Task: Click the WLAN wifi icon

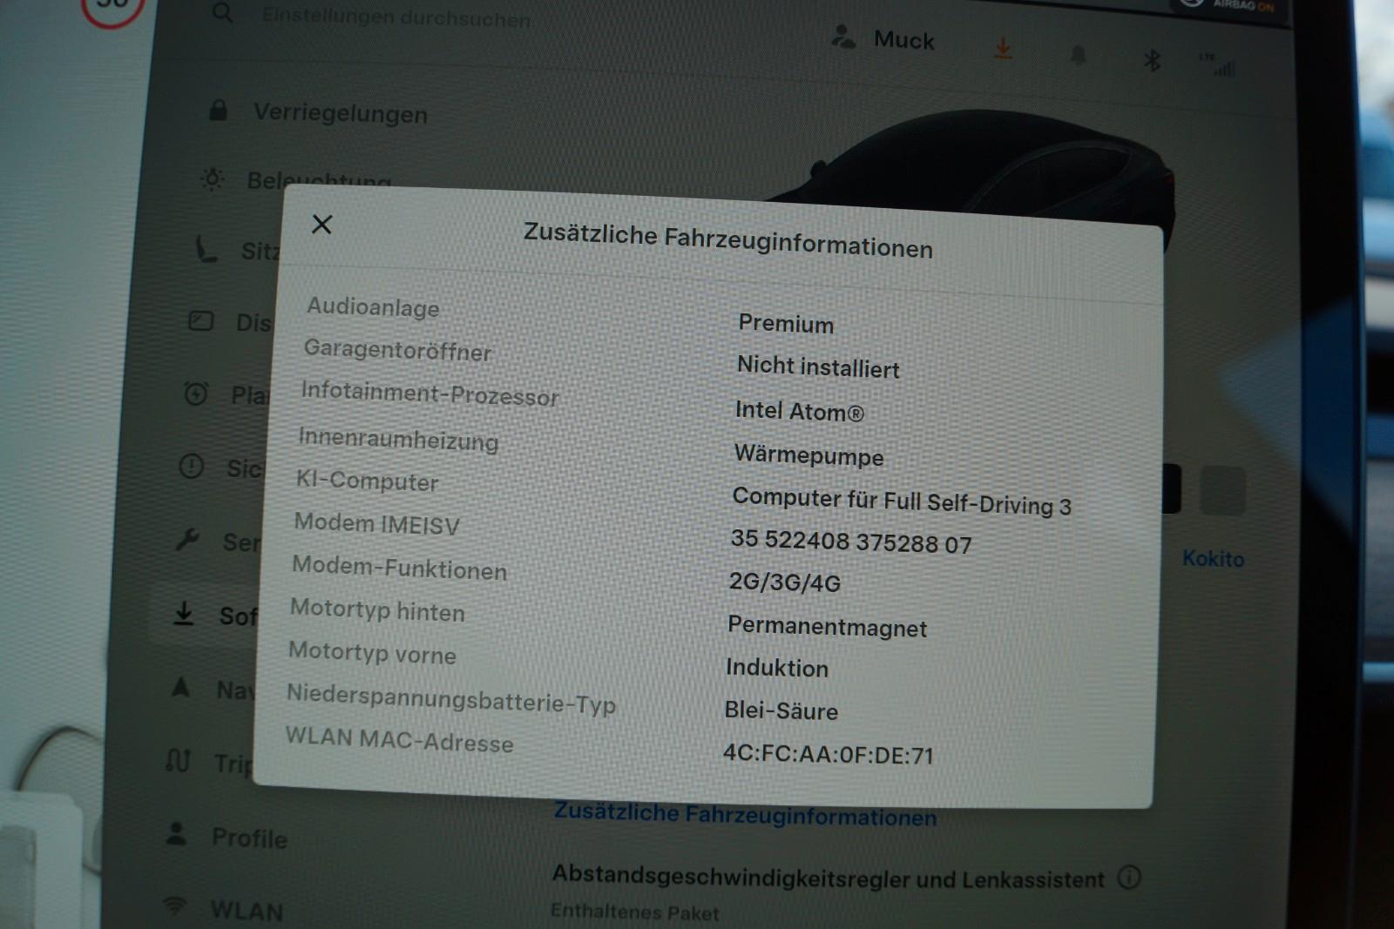Action: pos(174,906)
